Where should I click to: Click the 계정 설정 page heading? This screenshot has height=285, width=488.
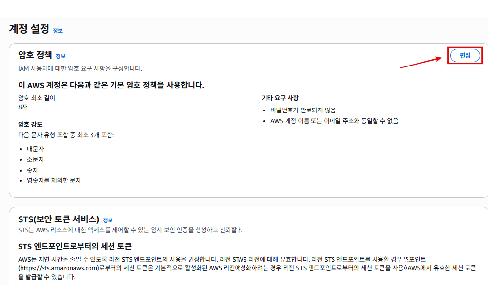[29, 29]
